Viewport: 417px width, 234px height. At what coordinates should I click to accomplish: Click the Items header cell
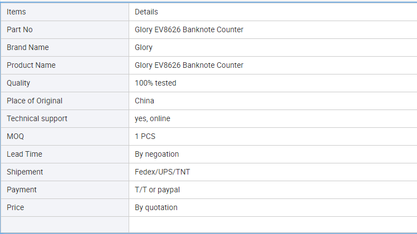coord(65,12)
